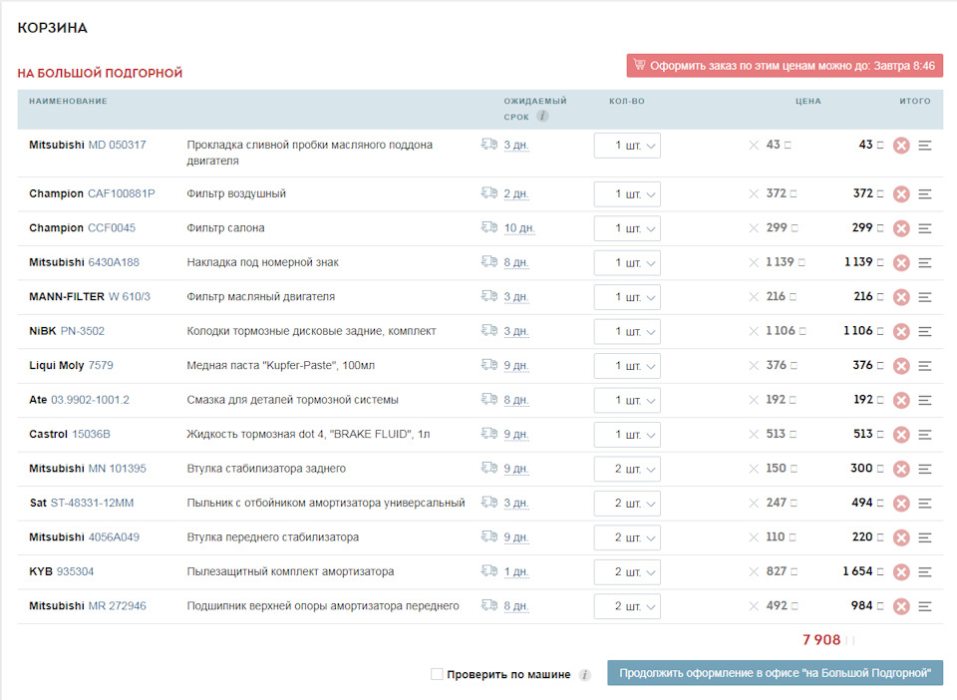957x700 pixels.
Task: Delete KYB 935304 from the cart
Action: click(901, 571)
